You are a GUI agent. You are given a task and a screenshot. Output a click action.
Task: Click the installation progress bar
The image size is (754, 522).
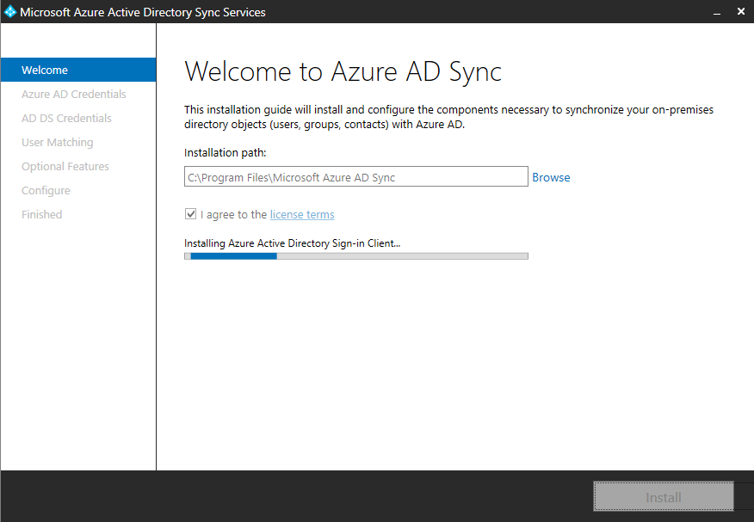coord(355,255)
